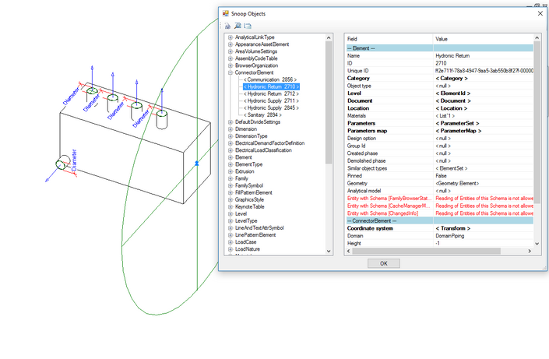Click the print preview toolbar icon
549x359 pixels.
(237, 26)
